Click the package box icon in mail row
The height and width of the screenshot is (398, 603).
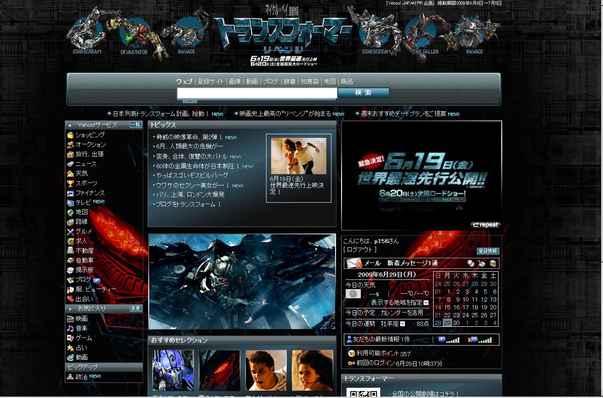click(493, 263)
